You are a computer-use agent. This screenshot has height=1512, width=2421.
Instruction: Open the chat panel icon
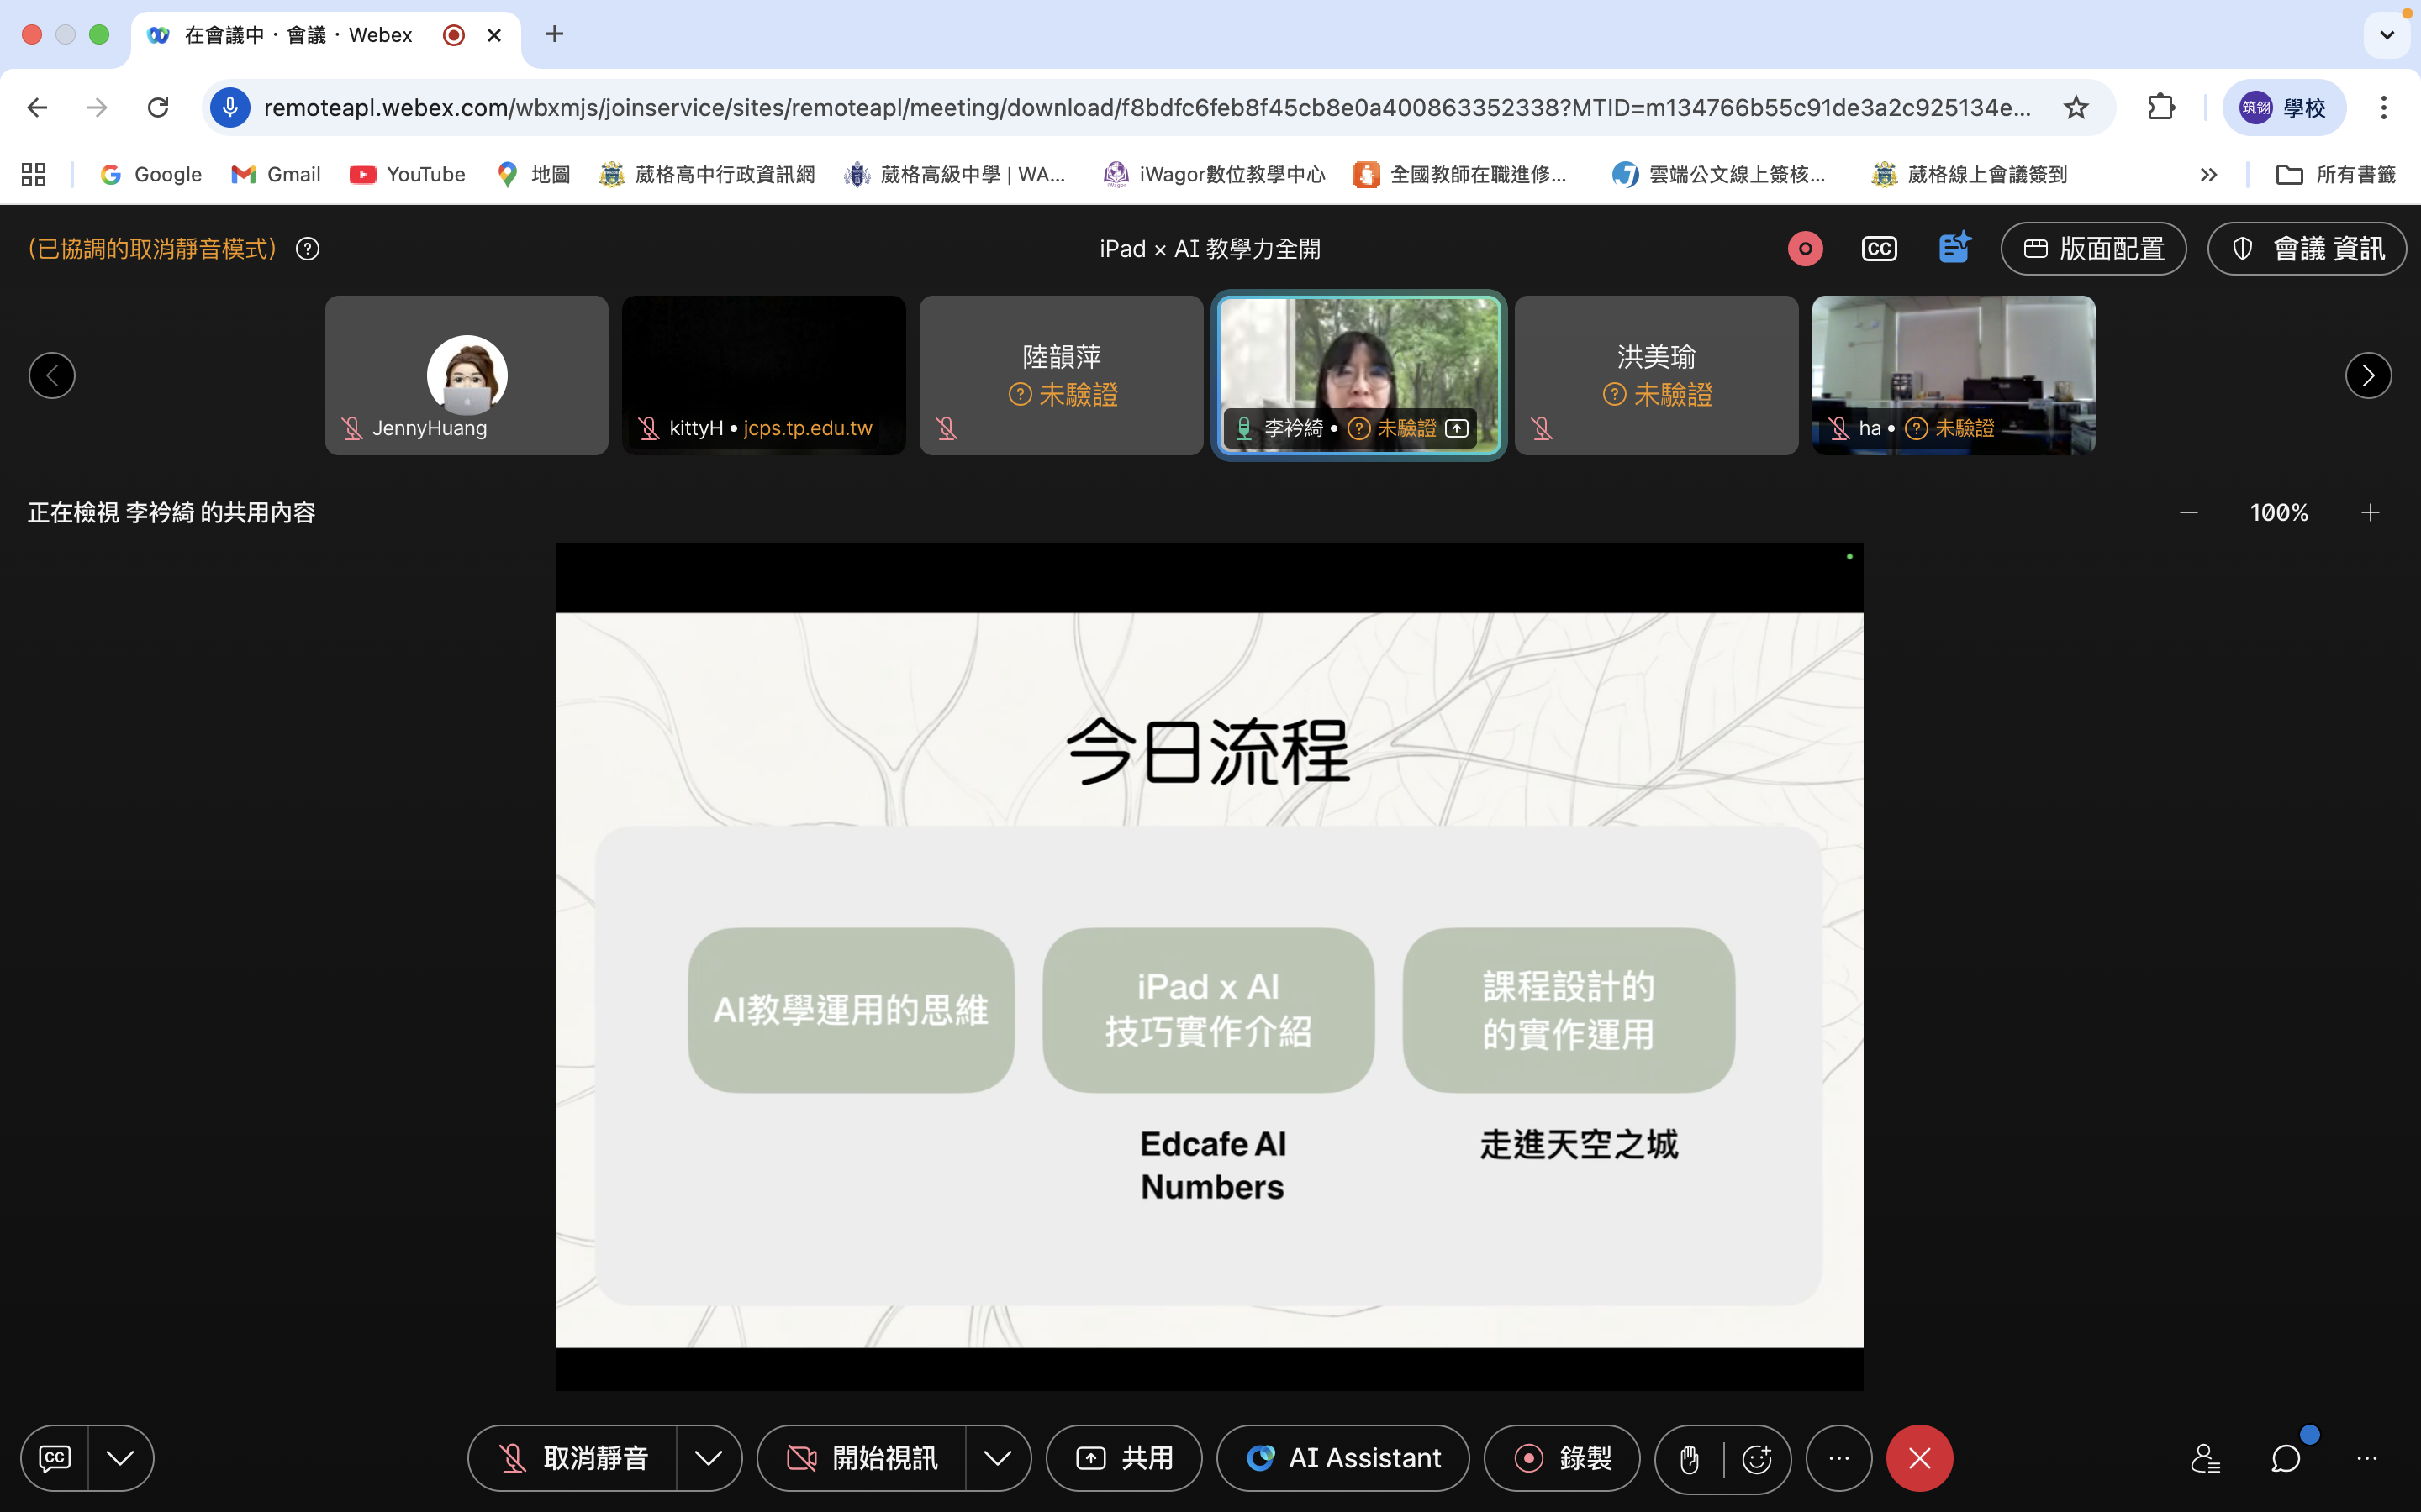pyautogui.click(x=2285, y=1458)
